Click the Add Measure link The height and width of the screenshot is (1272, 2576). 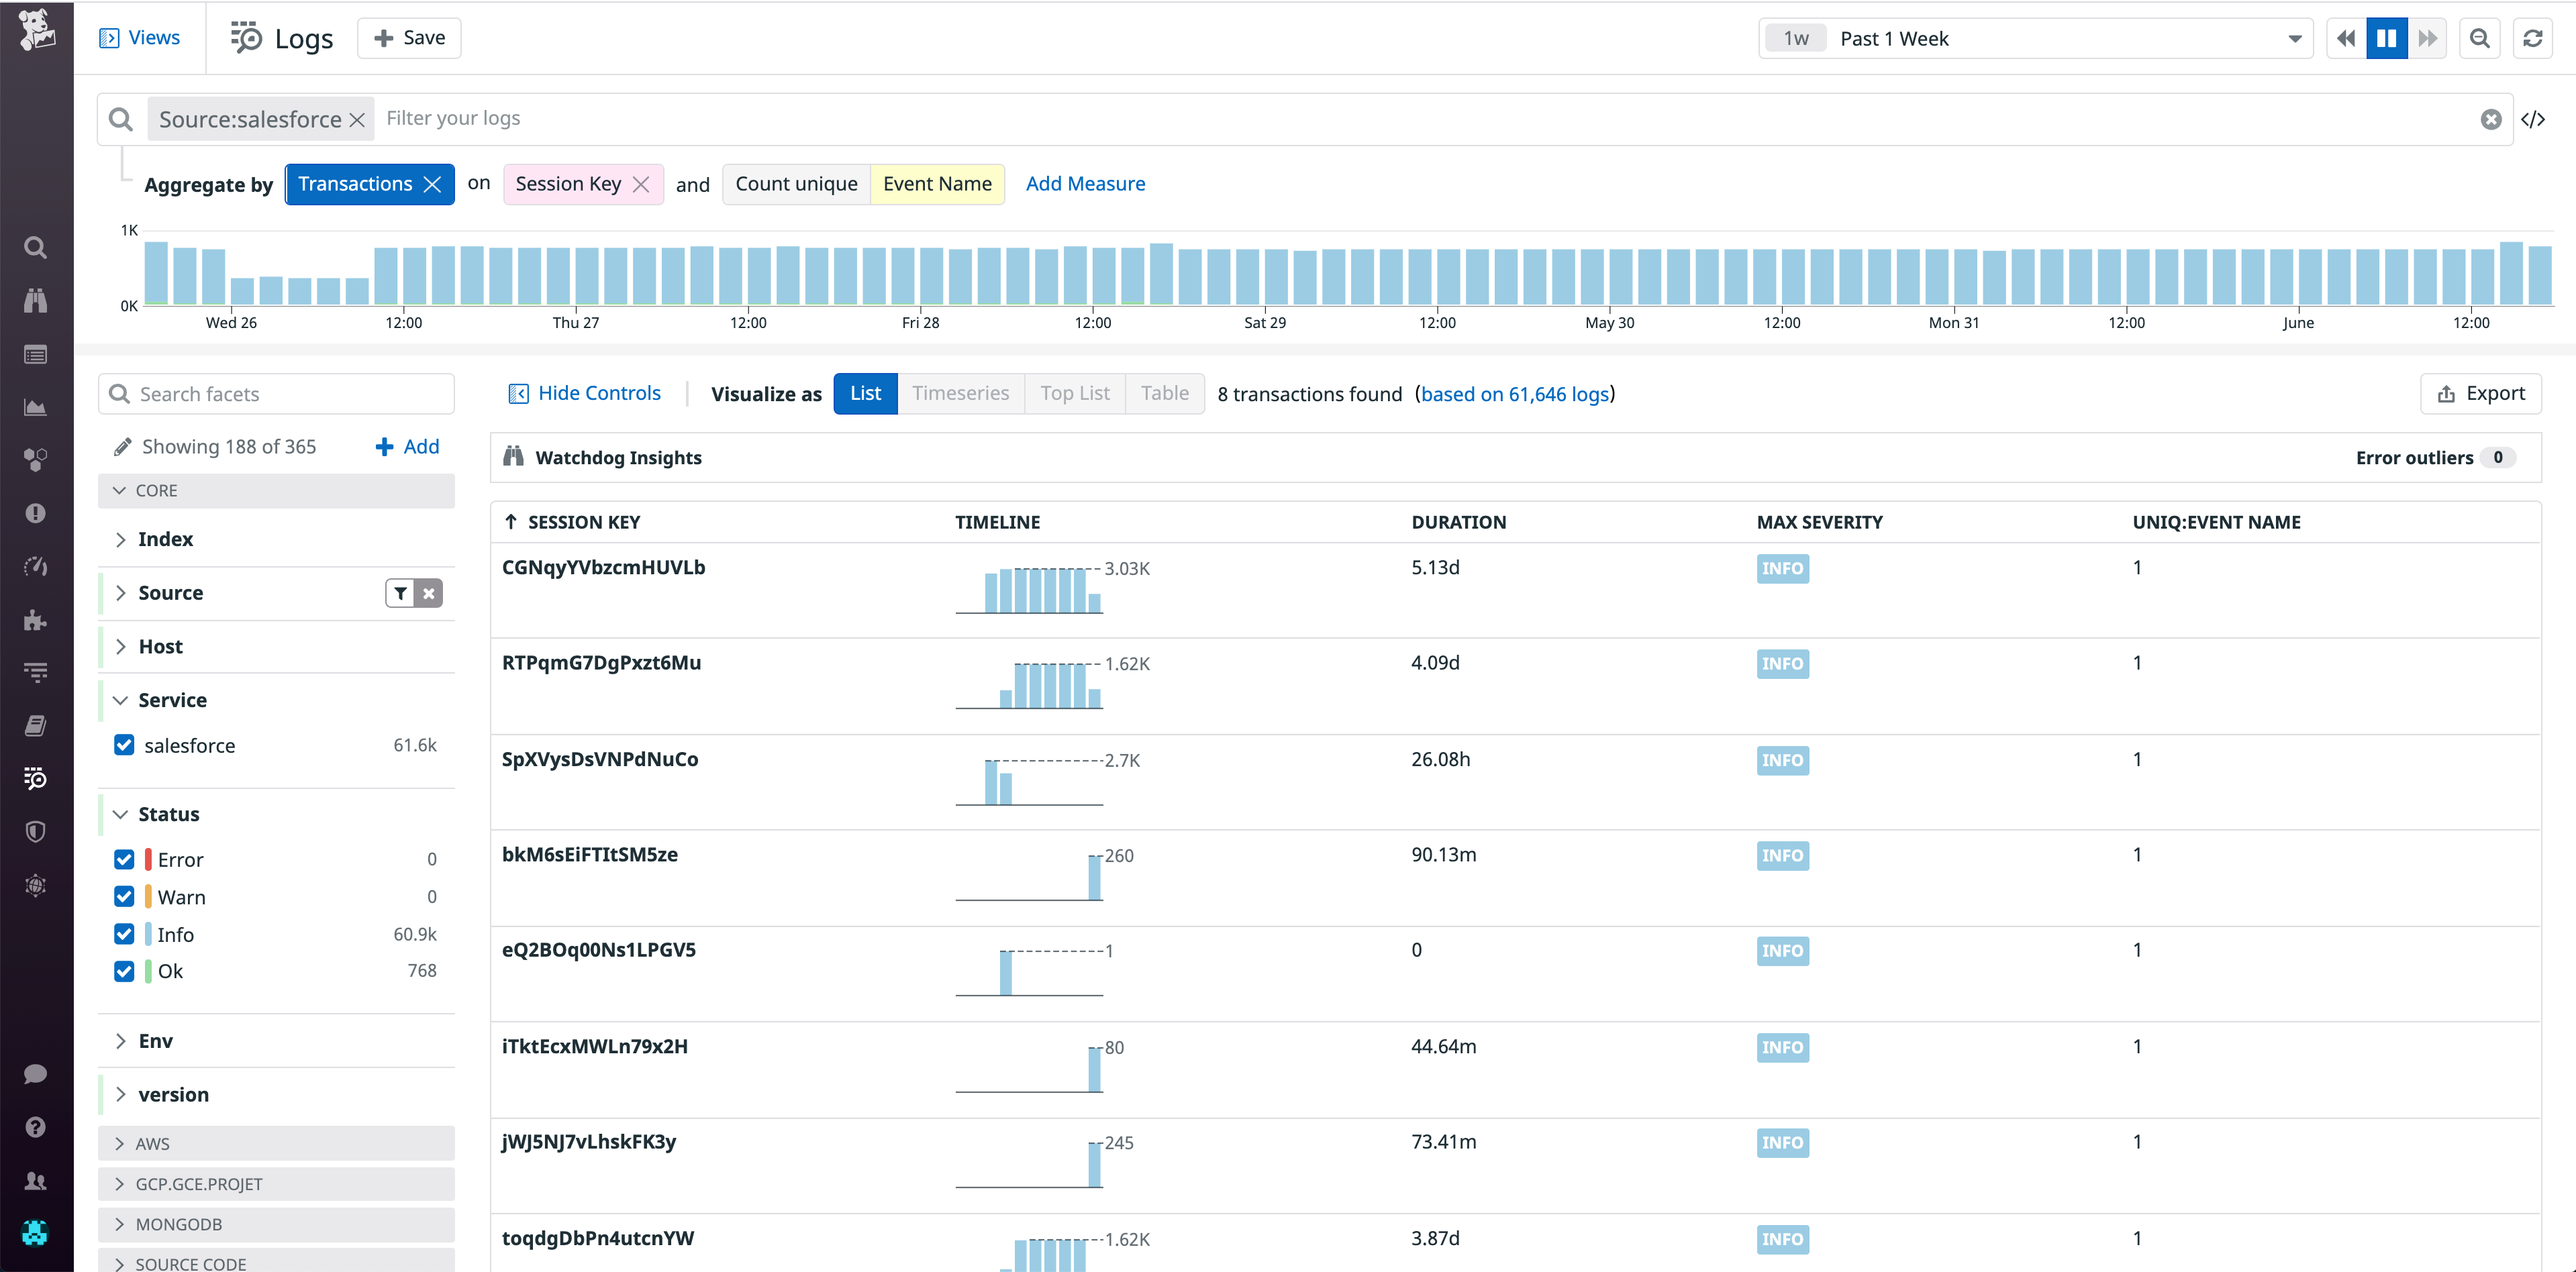[1086, 183]
